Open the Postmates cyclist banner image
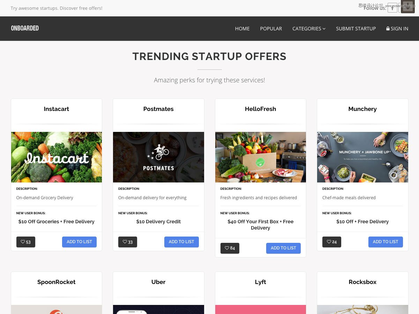This screenshot has height=314, width=419. pos(158,157)
